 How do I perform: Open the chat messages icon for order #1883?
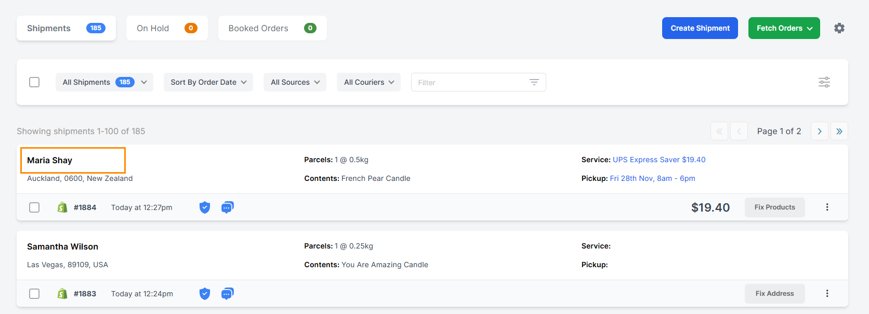[227, 293]
